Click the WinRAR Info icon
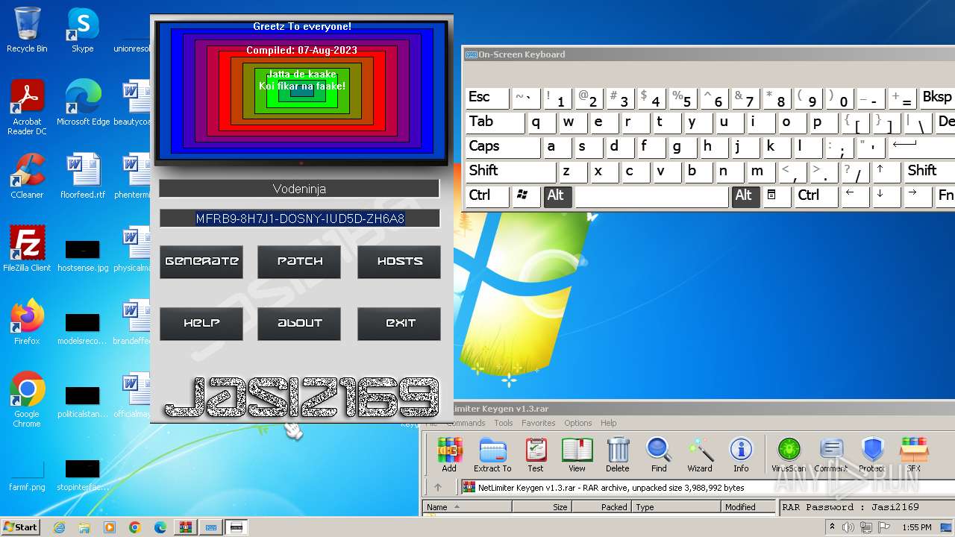 [741, 455]
